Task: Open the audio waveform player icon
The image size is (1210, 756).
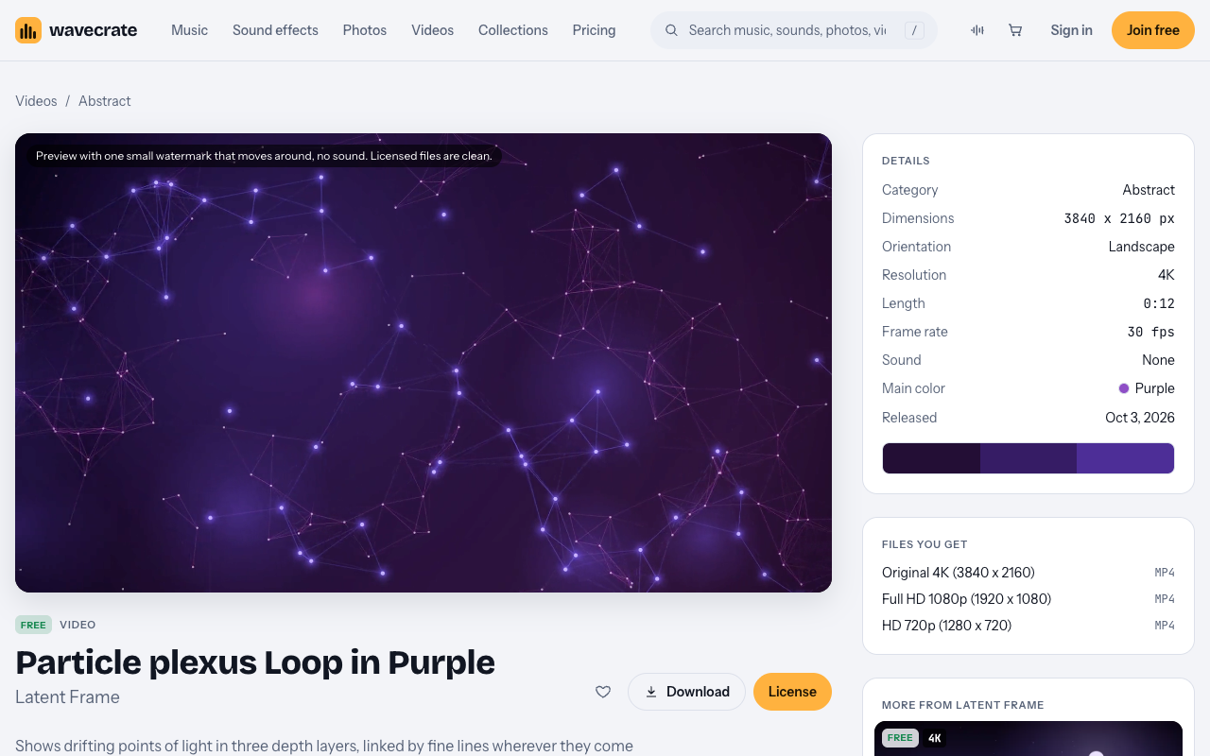Action: pyautogui.click(x=977, y=30)
